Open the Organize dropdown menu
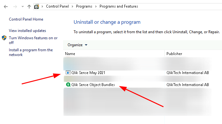Screen dimensions: 222x124 pos(77,45)
